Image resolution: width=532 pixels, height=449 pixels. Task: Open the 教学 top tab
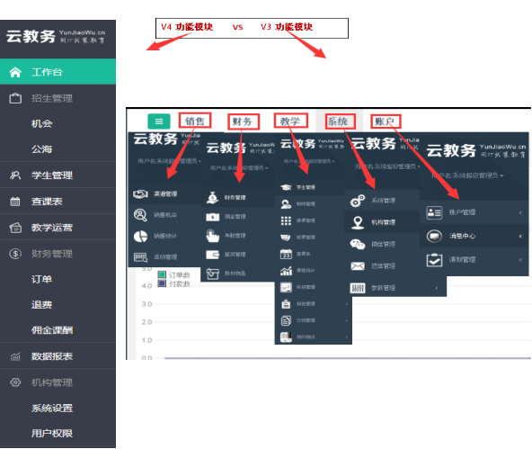coord(291,121)
